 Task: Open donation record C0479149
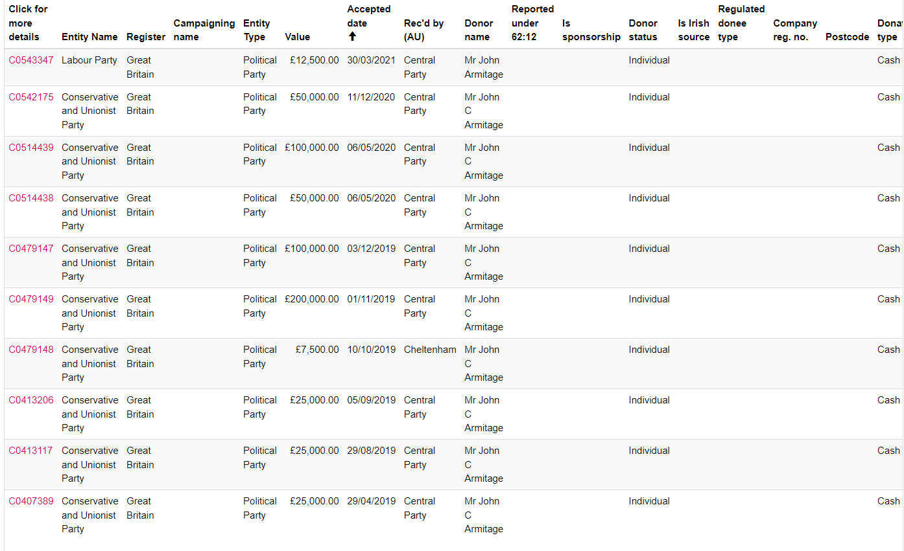click(31, 299)
